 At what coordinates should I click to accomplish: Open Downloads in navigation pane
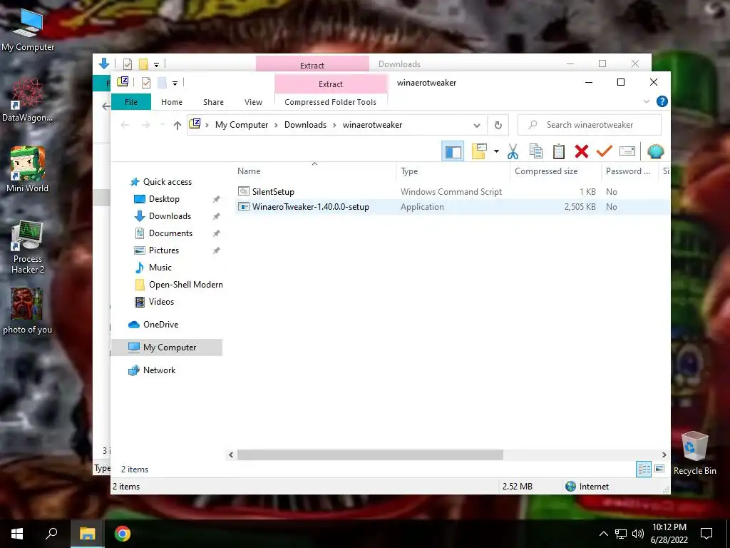pos(170,216)
